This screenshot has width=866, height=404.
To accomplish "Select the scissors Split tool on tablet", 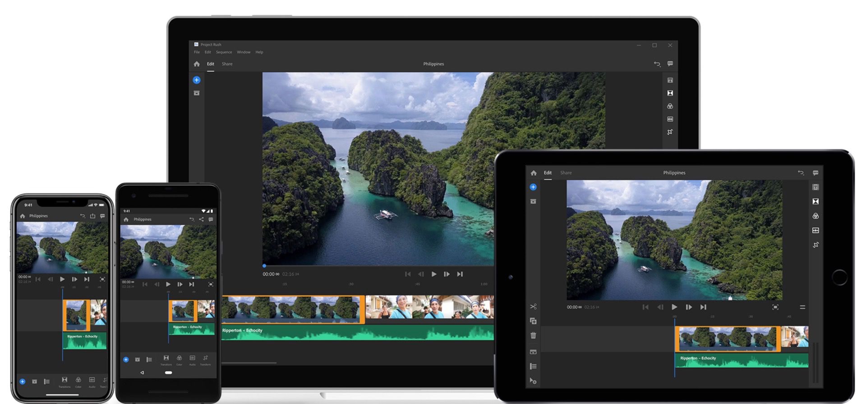I will pos(533,307).
